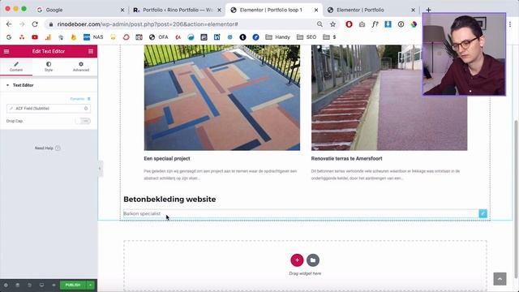
Task: Click the page vertical scrollbar
Action: coord(516,199)
